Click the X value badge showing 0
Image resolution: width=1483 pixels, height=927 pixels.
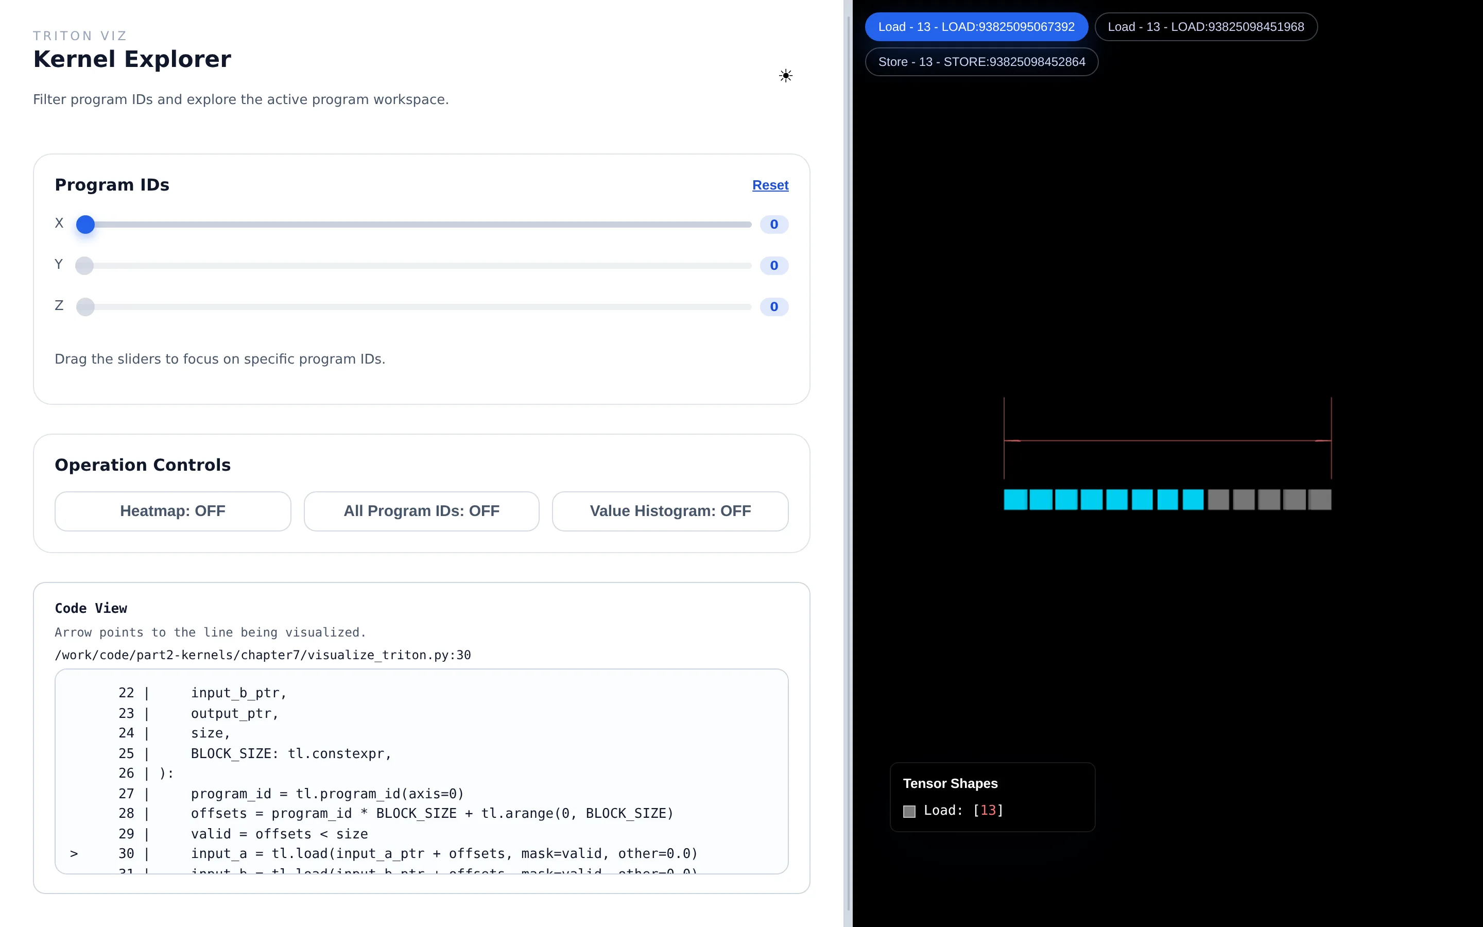click(x=773, y=225)
